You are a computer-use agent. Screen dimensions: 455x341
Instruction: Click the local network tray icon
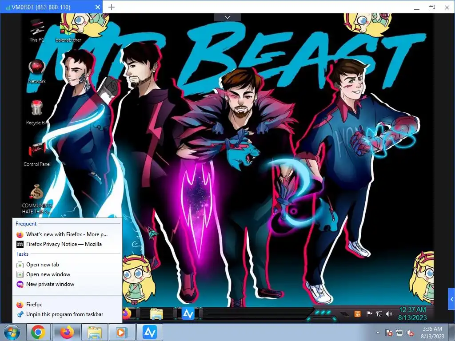(x=399, y=333)
